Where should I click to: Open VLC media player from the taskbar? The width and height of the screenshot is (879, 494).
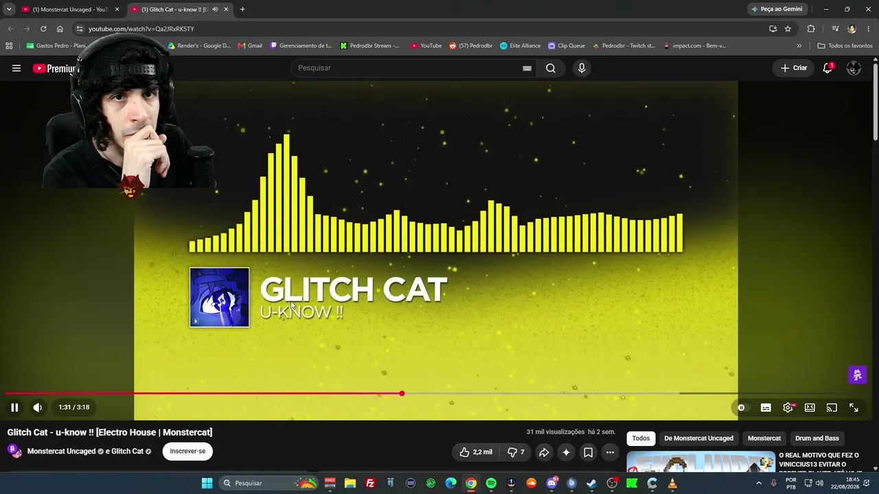(x=672, y=483)
